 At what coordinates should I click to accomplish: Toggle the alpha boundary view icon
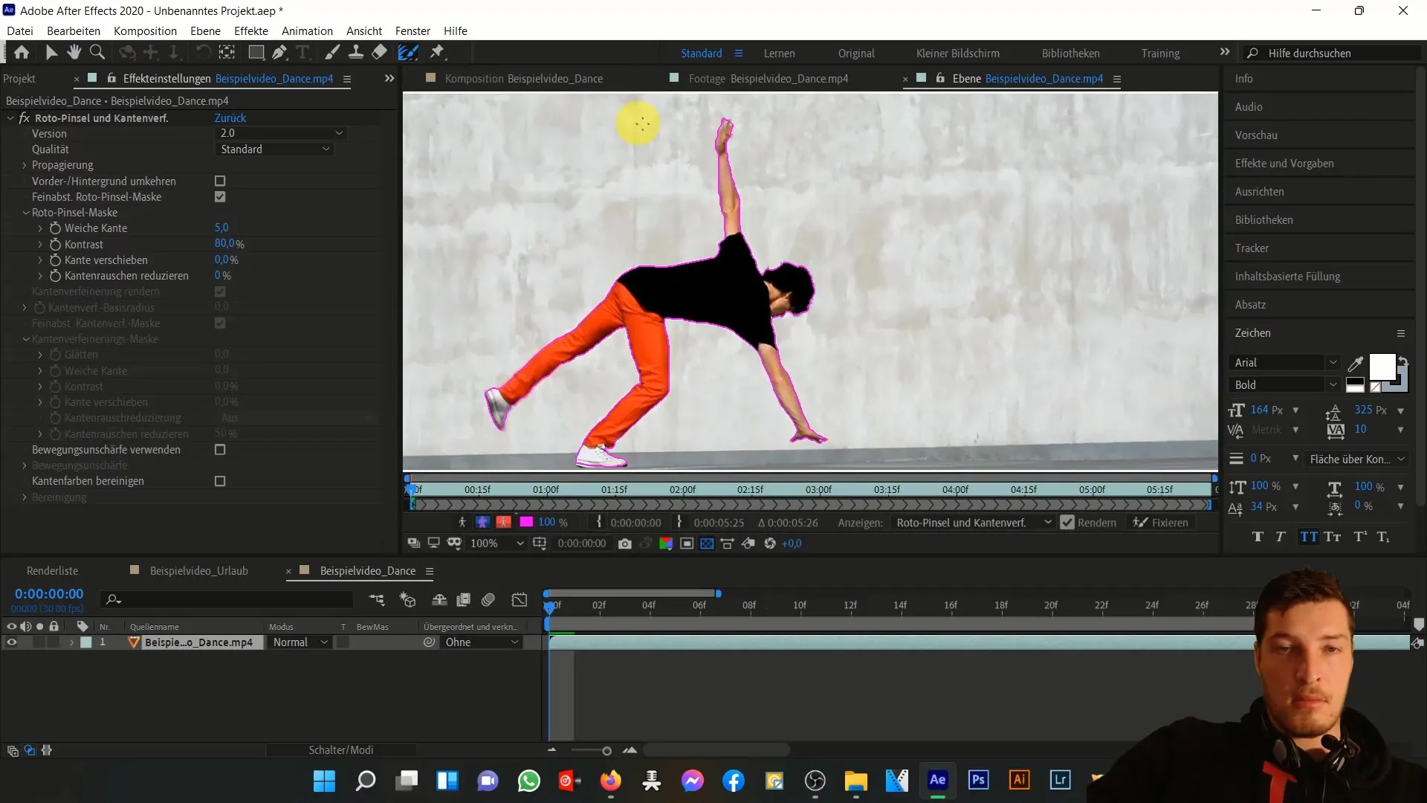click(482, 523)
